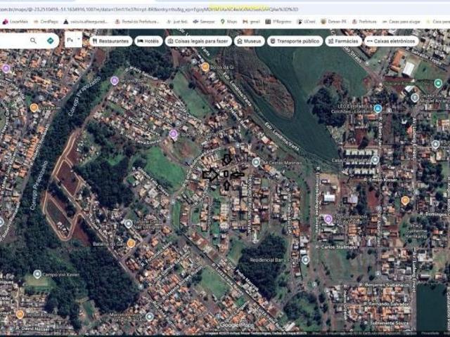Show Museus on the map
The width and height of the screenshot is (450, 337).
250,41
